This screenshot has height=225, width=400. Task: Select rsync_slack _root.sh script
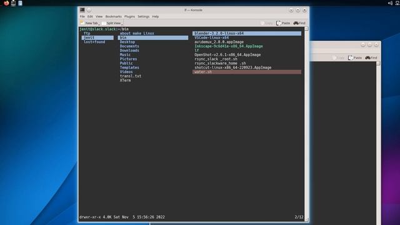[216, 59]
